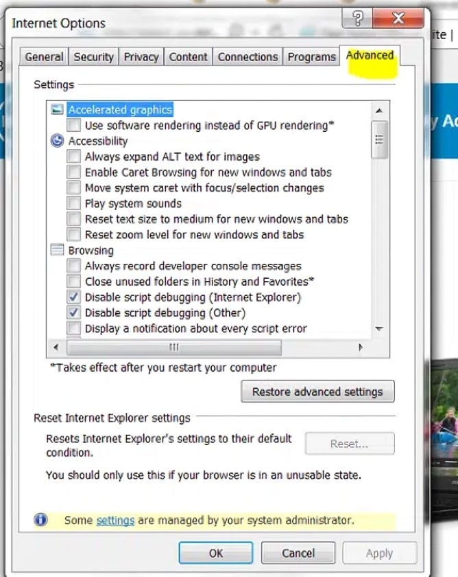
Task: Go to the Connections tab
Action: point(248,56)
